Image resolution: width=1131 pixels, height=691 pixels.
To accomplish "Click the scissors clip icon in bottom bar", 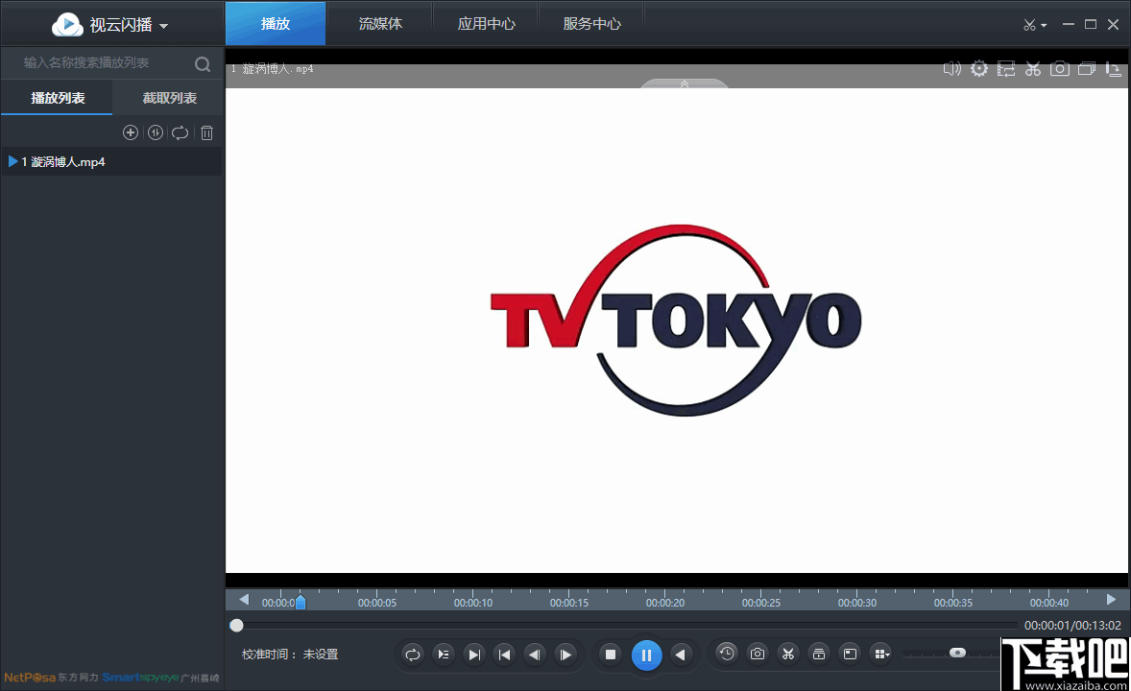I will pos(788,654).
